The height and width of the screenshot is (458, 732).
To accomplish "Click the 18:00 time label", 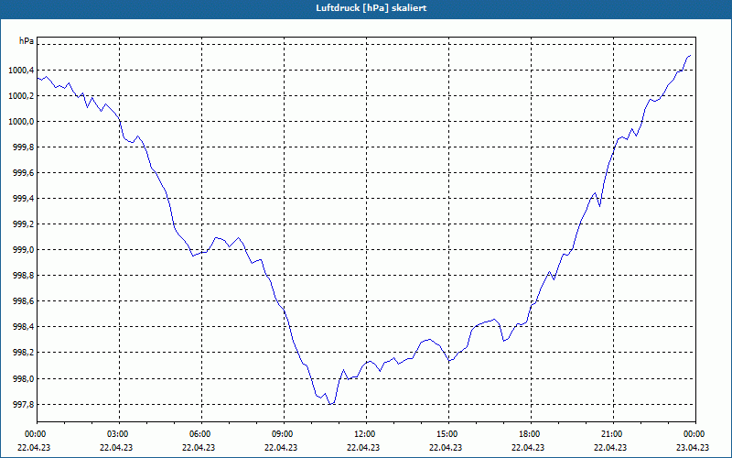I will (531, 434).
